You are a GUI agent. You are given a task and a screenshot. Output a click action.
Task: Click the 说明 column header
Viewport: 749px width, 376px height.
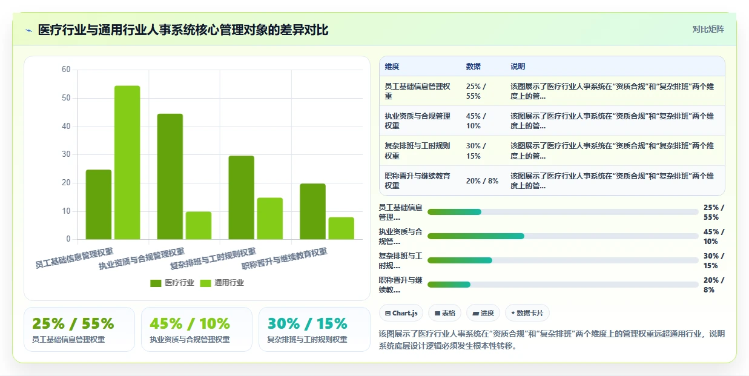point(518,67)
